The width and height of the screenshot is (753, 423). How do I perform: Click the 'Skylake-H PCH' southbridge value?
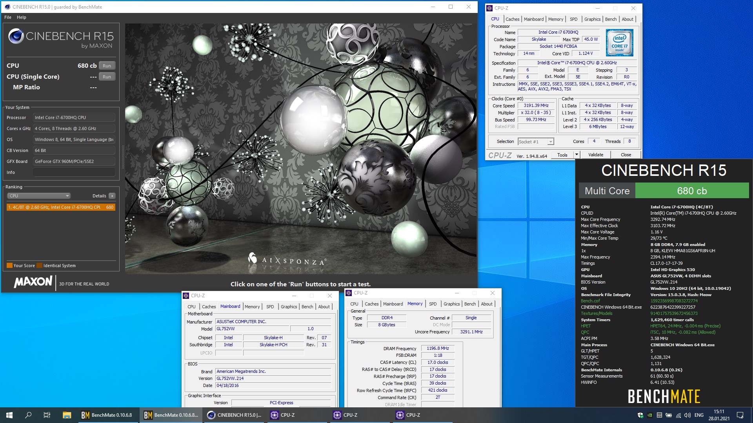273,345
